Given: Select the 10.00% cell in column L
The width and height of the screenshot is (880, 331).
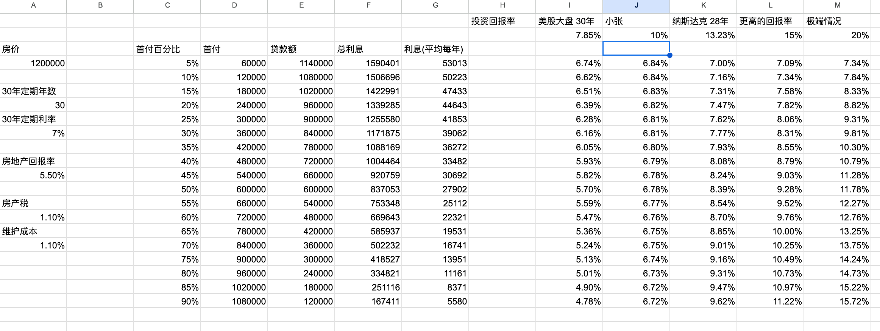Looking at the screenshot, I should [x=770, y=231].
